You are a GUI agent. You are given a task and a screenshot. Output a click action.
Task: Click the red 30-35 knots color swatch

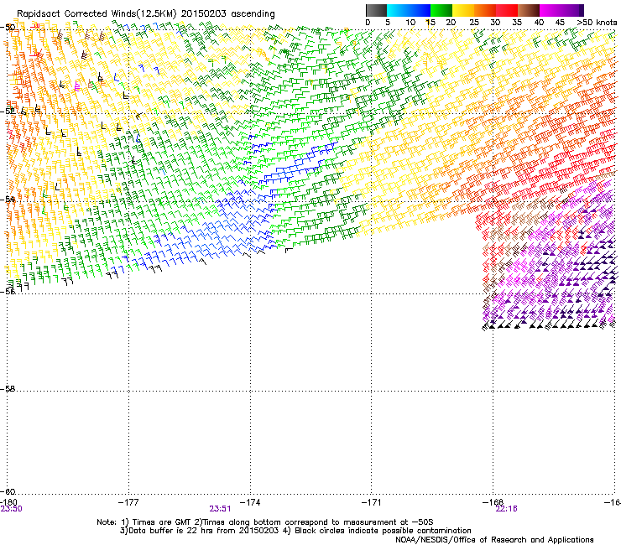507,10
